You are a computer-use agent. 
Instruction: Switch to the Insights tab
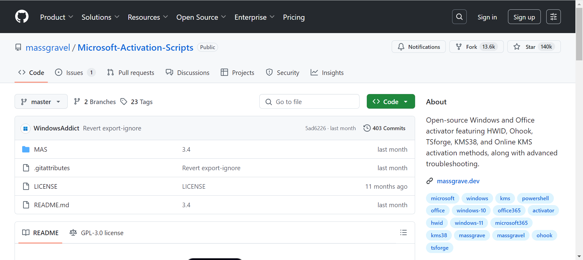[327, 73]
